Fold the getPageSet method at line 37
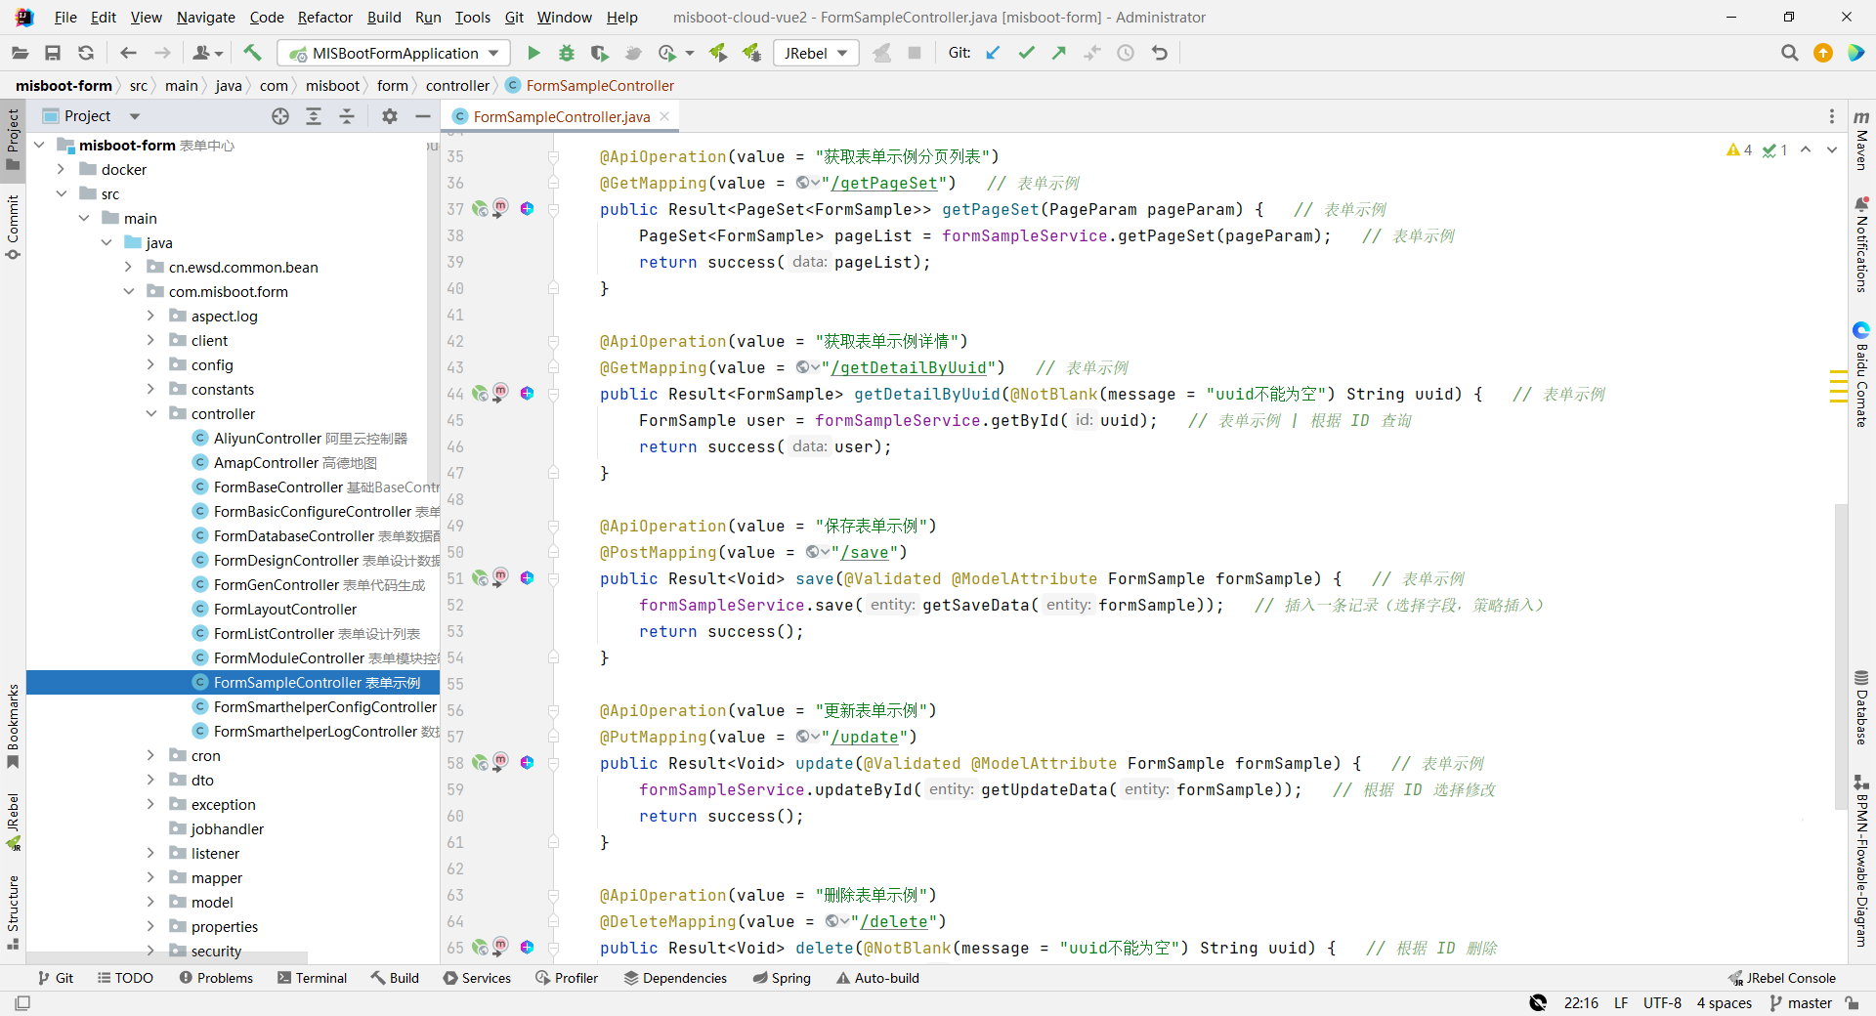 pos(553,209)
